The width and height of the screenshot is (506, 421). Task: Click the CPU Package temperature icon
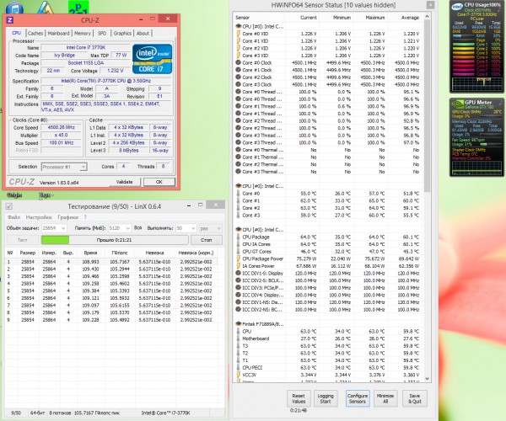(x=239, y=237)
